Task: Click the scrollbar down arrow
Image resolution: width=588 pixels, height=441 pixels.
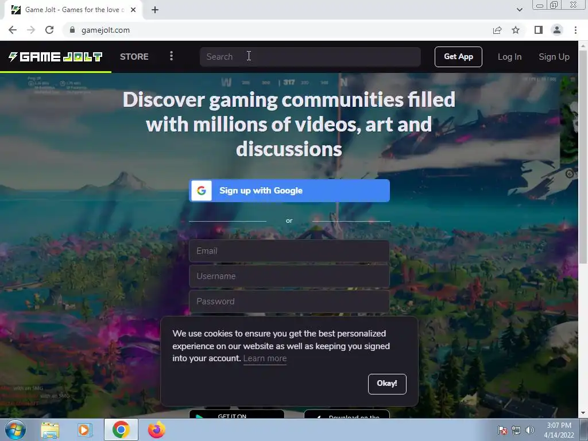Action: tap(583, 413)
